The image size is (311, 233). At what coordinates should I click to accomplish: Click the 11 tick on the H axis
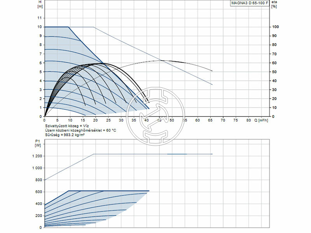point(39,18)
